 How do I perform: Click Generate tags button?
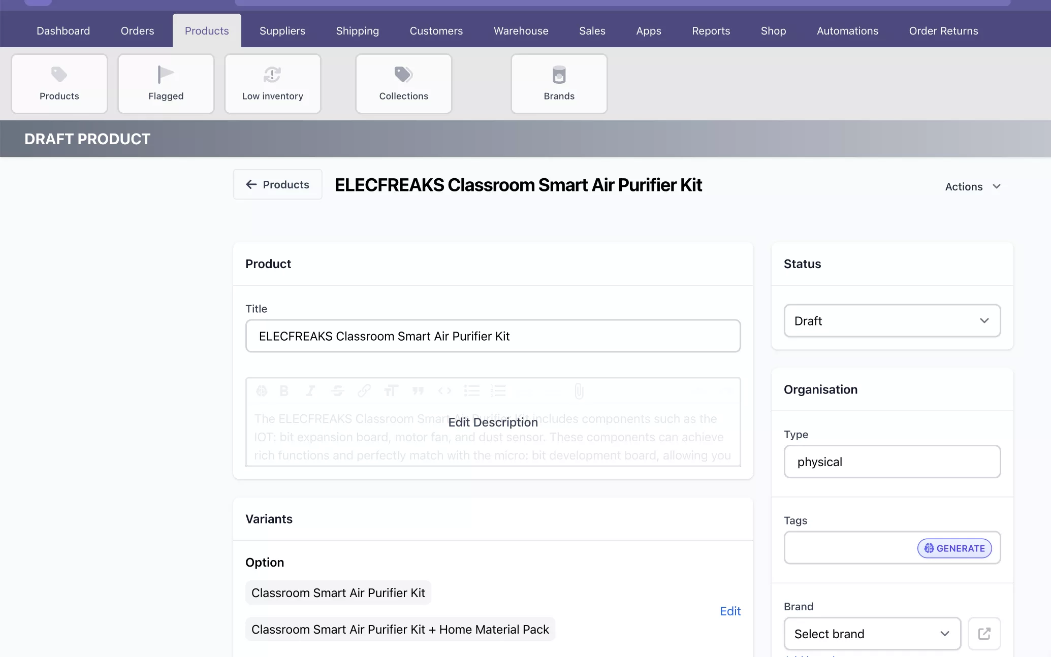tap(956, 547)
